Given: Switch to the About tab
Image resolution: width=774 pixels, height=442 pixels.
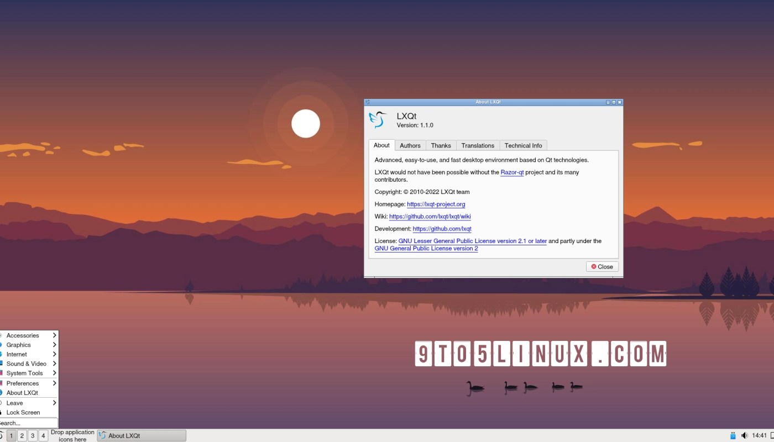Looking at the screenshot, I should pos(381,145).
